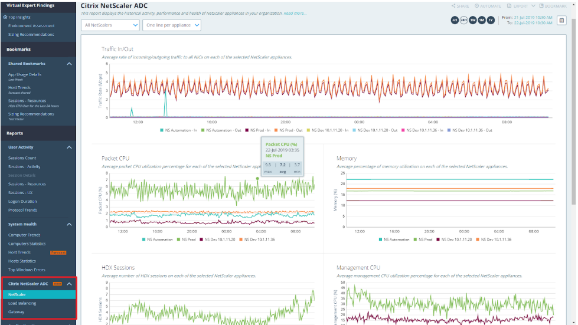Screen dimensions: 578x325
Task: Toggle NS Dev 10.1.11.20 - In legend
Action: point(328,130)
